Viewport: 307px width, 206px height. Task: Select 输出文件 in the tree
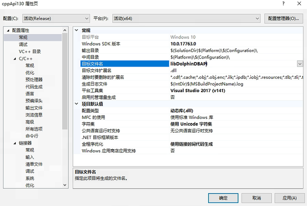click(x=34, y=108)
